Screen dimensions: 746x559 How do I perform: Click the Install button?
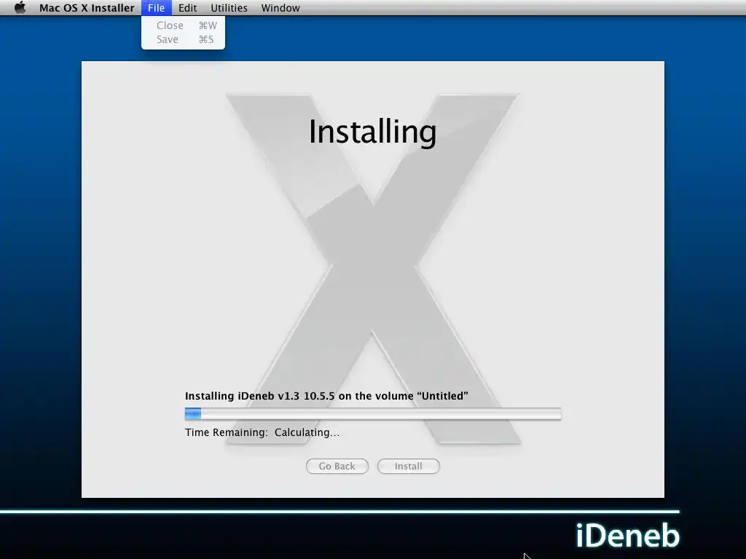(x=408, y=466)
